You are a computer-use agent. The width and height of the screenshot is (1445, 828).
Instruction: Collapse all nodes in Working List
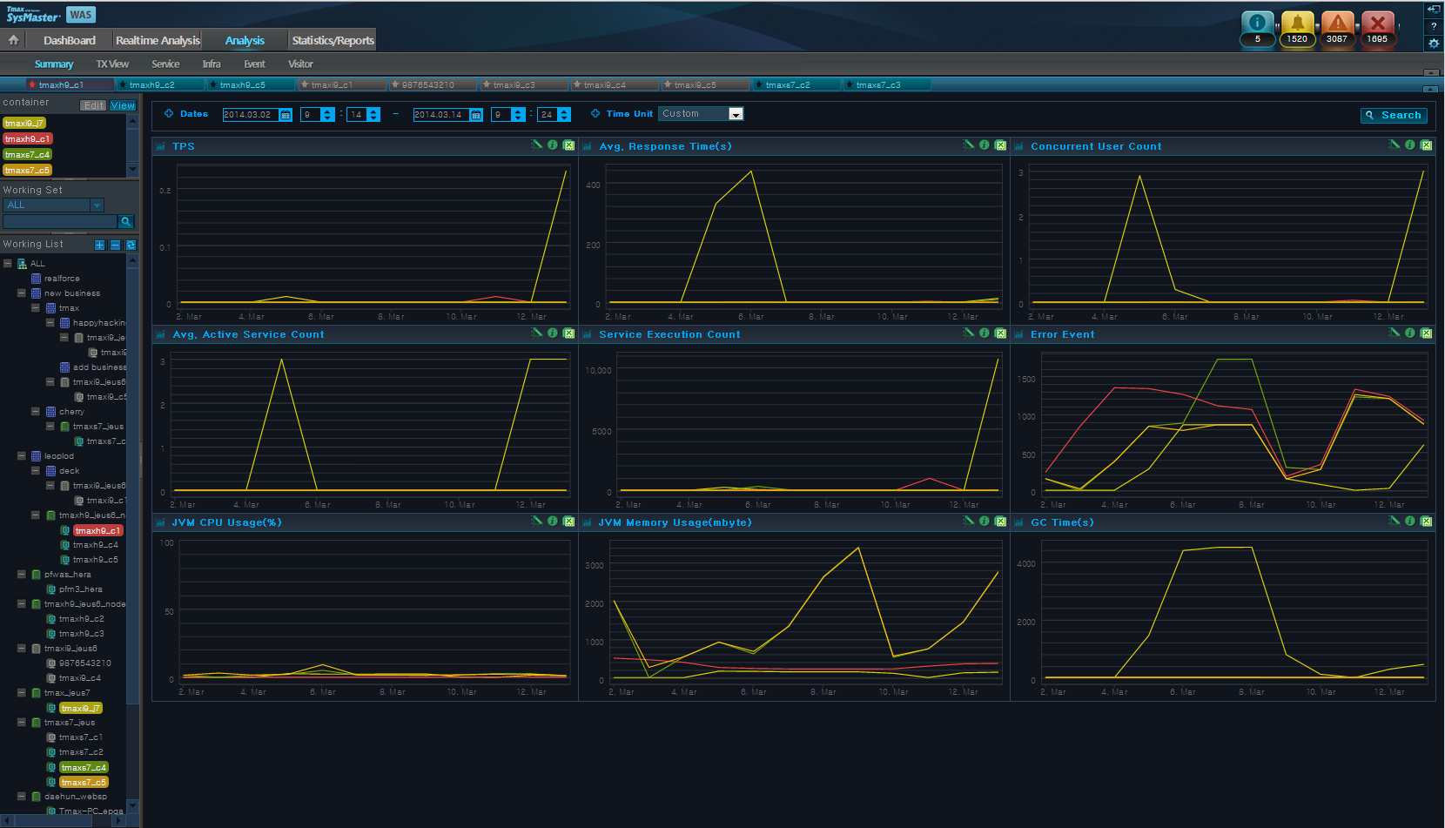click(x=115, y=246)
